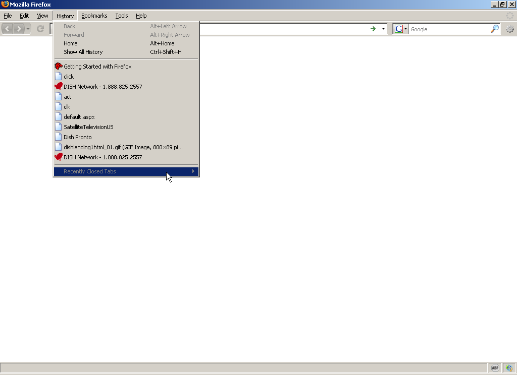Click the ABP Adblock Plus status icon

pos(495,368)
